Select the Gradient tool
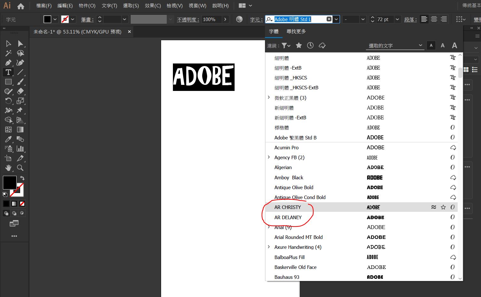 click(x=20, y=130)
